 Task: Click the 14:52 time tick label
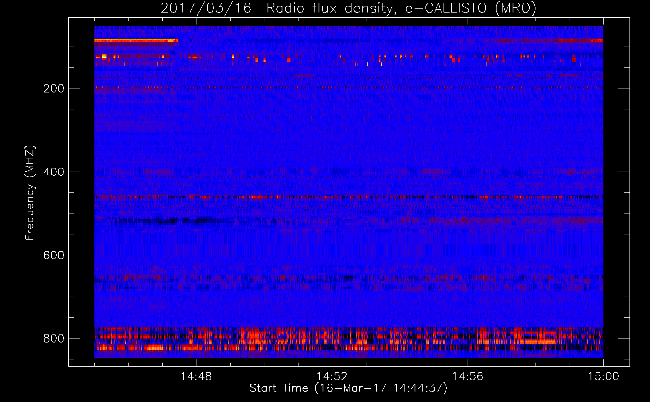coord(332,377)
